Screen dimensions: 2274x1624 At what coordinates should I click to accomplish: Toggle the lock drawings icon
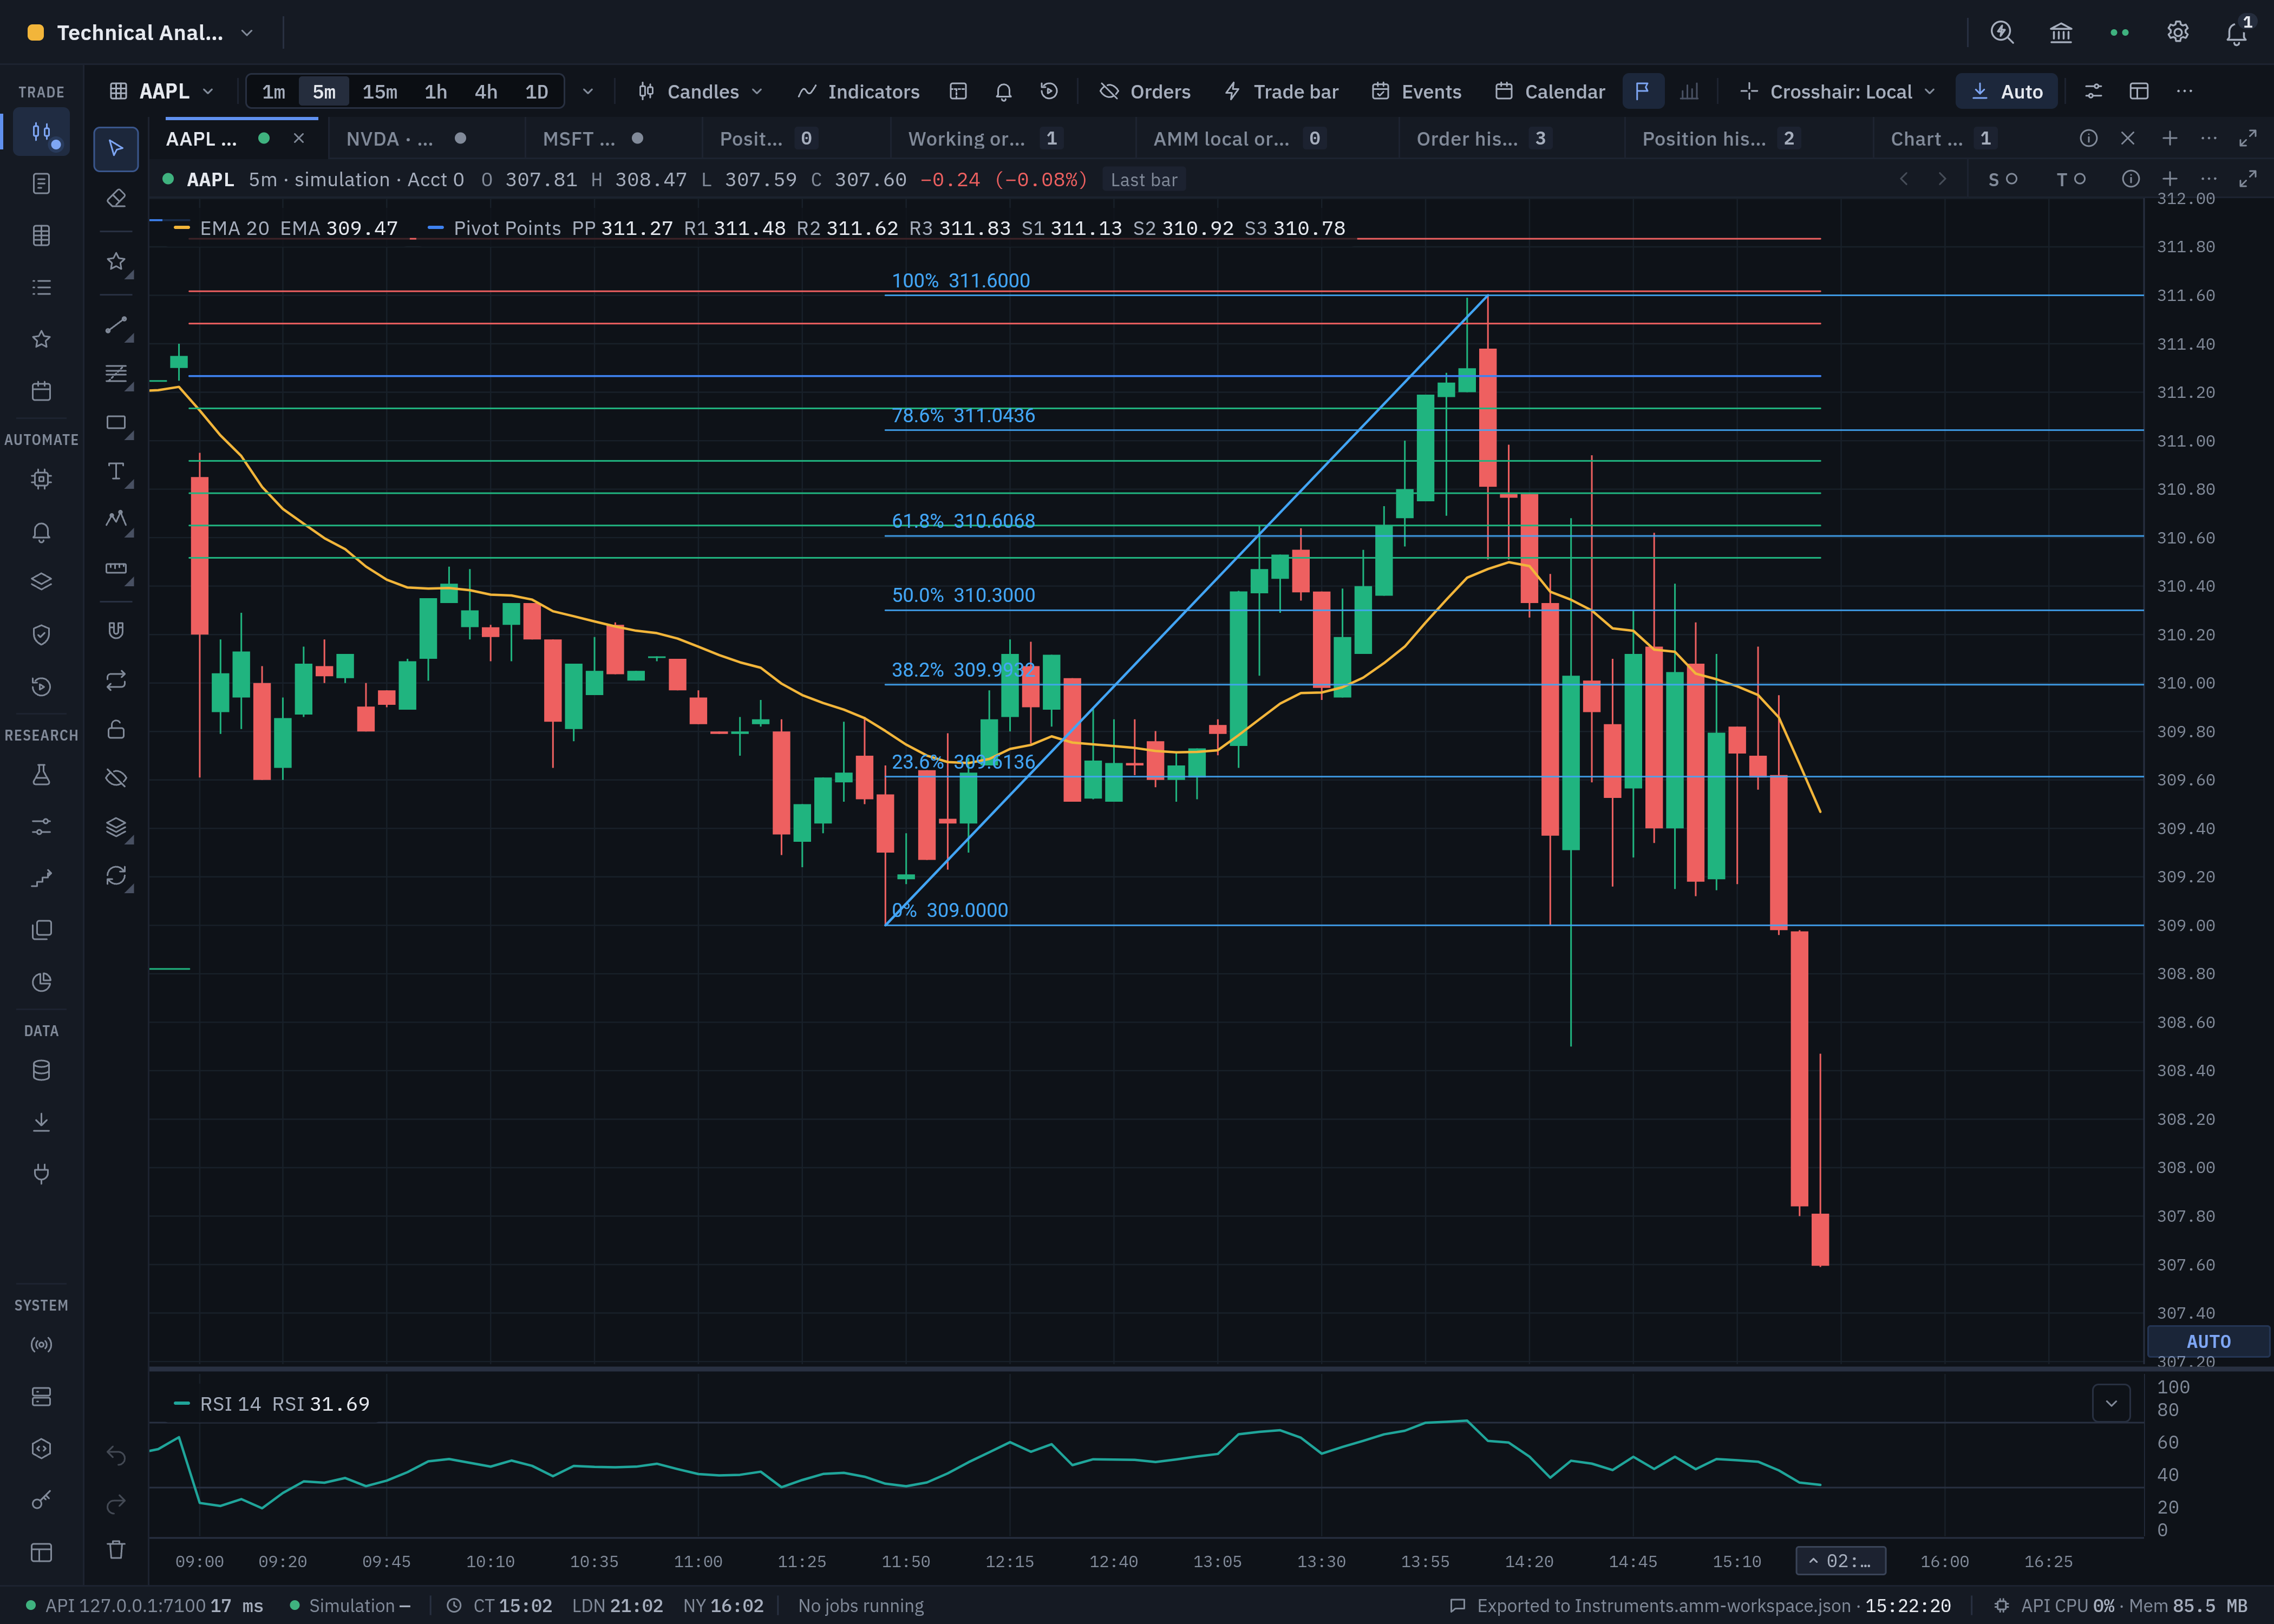click(x=116, y=729)
